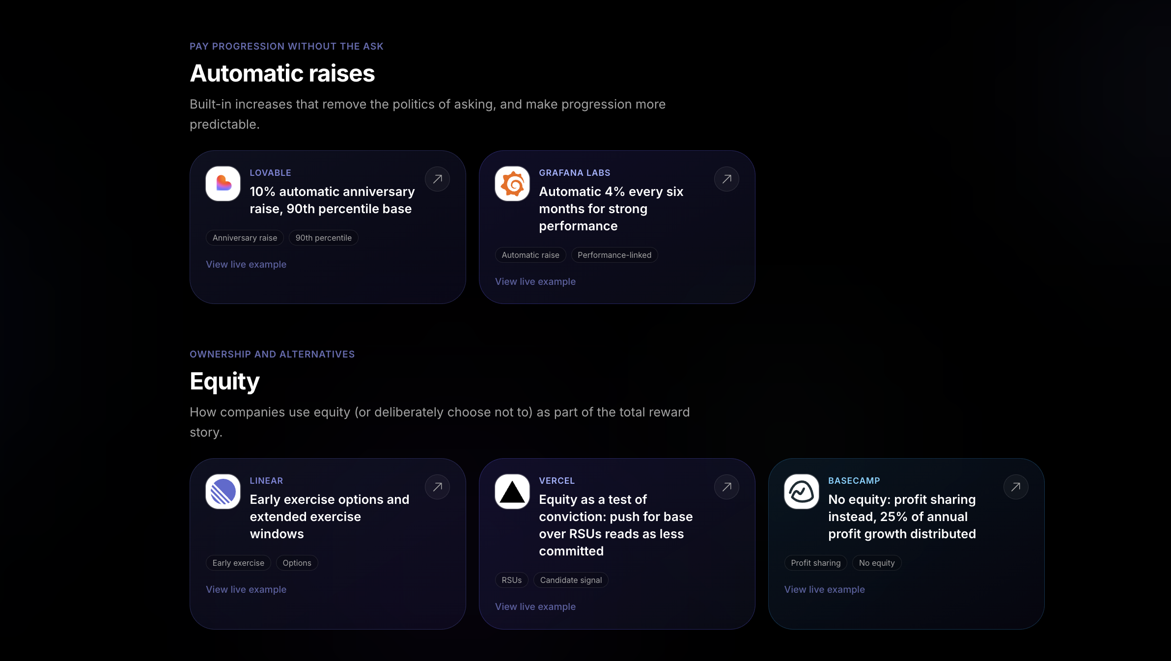Select the Profit sharing tag

click(x=816, y=563)
